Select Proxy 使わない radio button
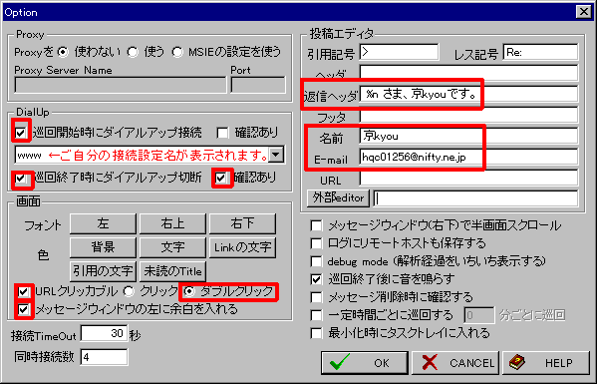 click(63, 52)
